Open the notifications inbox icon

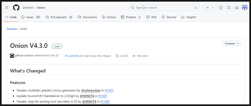click(x=237, y=8)
